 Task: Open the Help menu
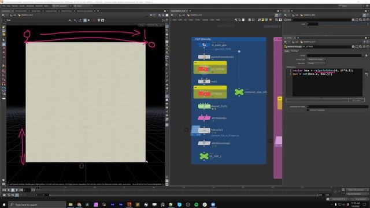(x=46, y=6)
